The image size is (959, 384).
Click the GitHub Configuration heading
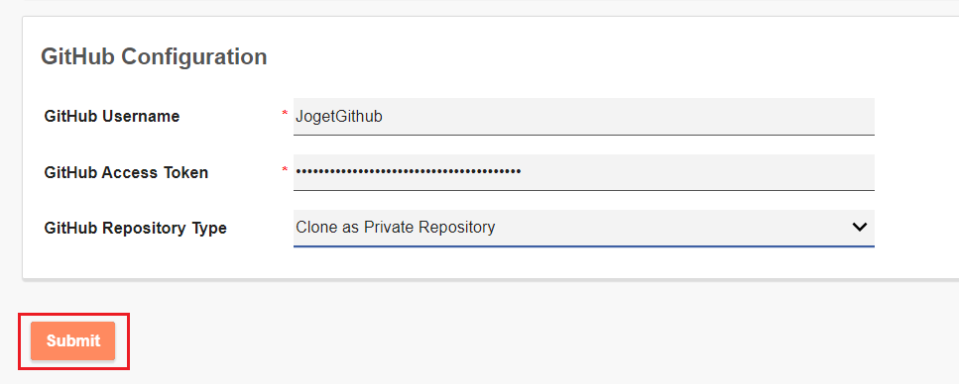[154, 56]
